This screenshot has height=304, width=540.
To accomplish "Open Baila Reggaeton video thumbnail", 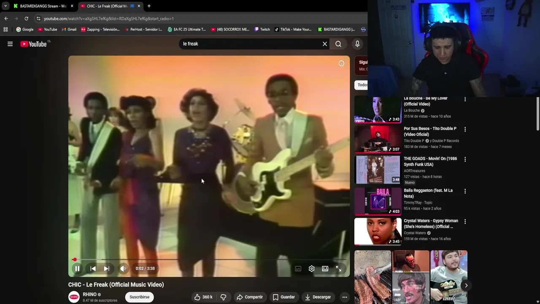I will point(378,201).
